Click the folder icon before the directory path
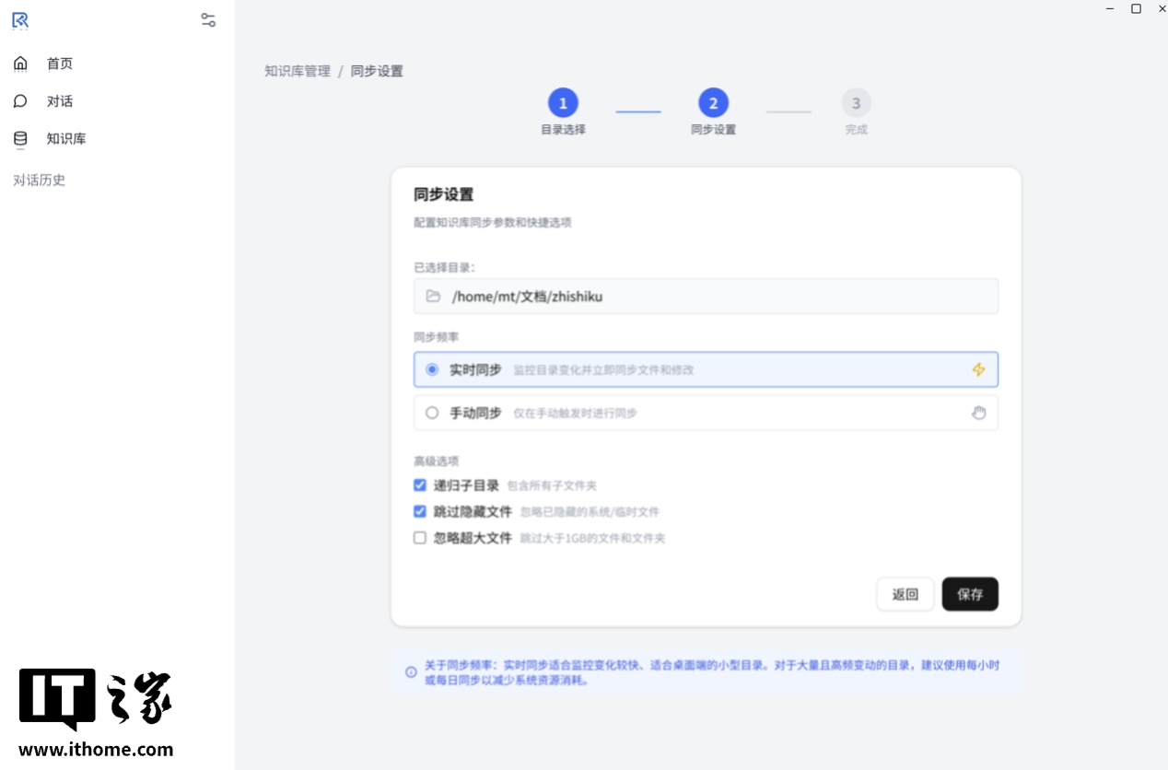 click(433, 296)
